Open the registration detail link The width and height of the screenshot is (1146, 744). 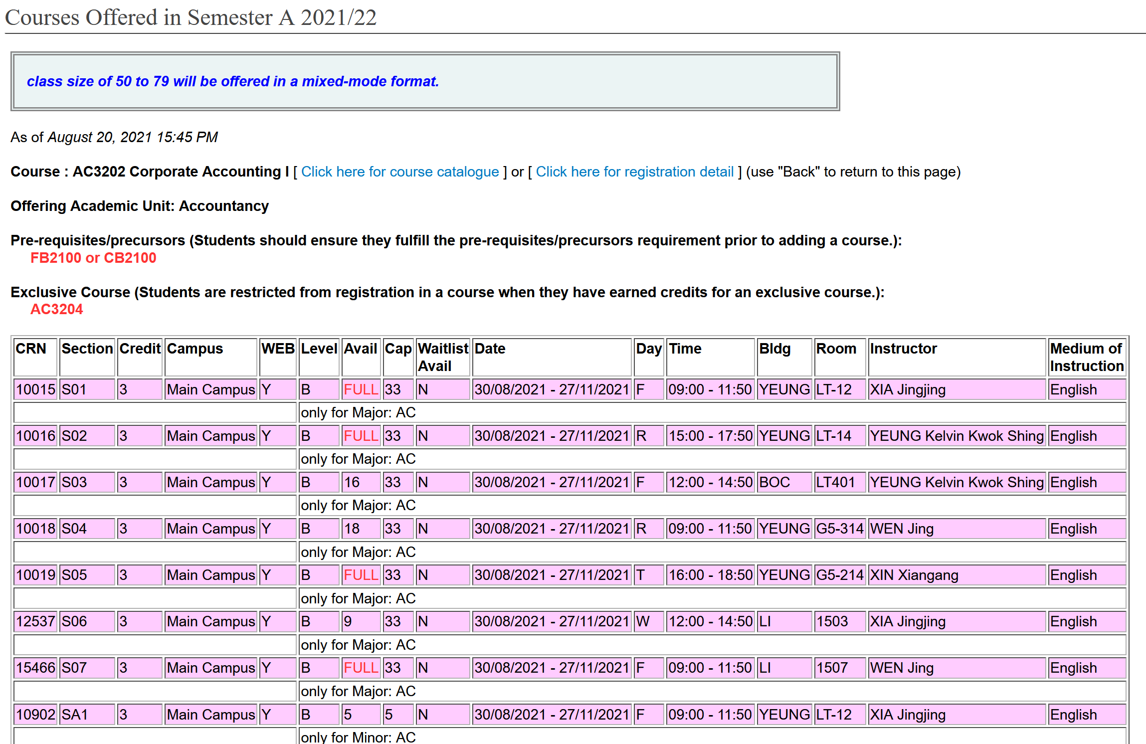pyautogui.click(x=634, y=172)
